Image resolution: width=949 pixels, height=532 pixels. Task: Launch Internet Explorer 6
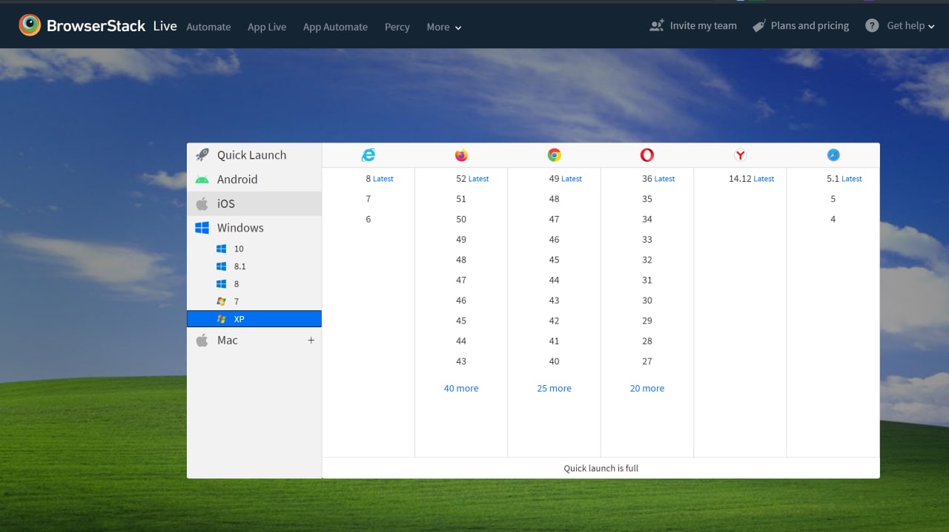[x=368, y=219]
